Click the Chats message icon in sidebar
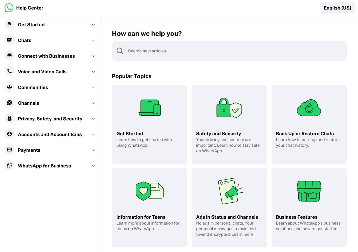This screenshot has height=252, width=358. pos(10,40)
